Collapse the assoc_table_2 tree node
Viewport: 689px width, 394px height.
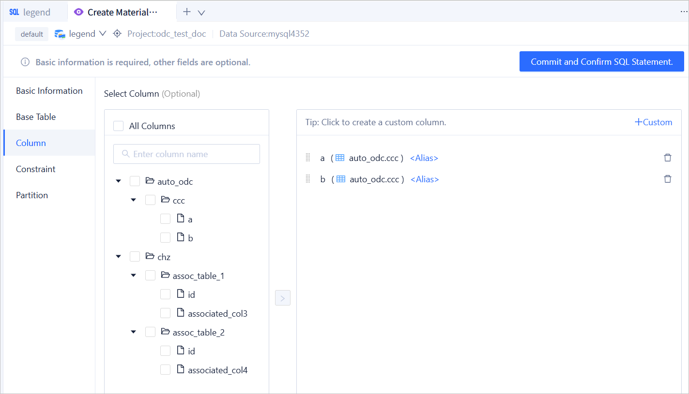pos(134,332)
